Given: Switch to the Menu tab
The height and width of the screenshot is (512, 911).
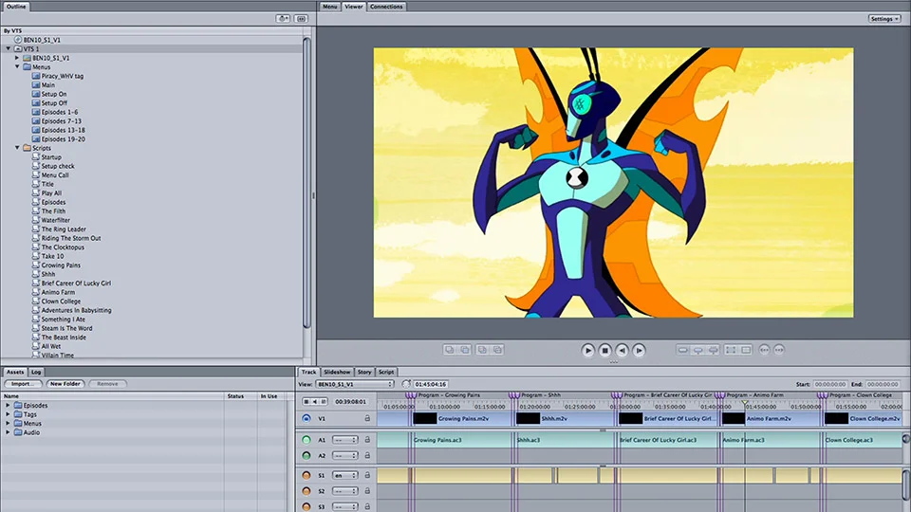Looking at the screenshot, I should [329, 7].
